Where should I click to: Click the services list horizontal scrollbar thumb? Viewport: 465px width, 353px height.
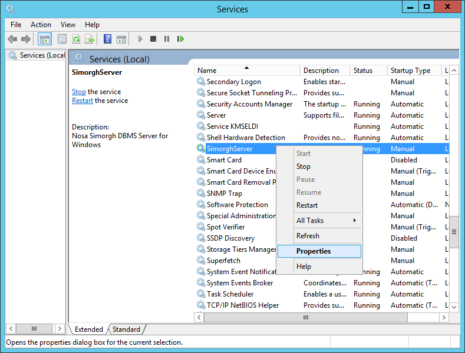306,317
